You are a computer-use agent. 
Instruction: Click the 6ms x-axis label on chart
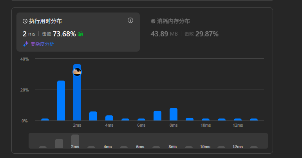(141, 125)
